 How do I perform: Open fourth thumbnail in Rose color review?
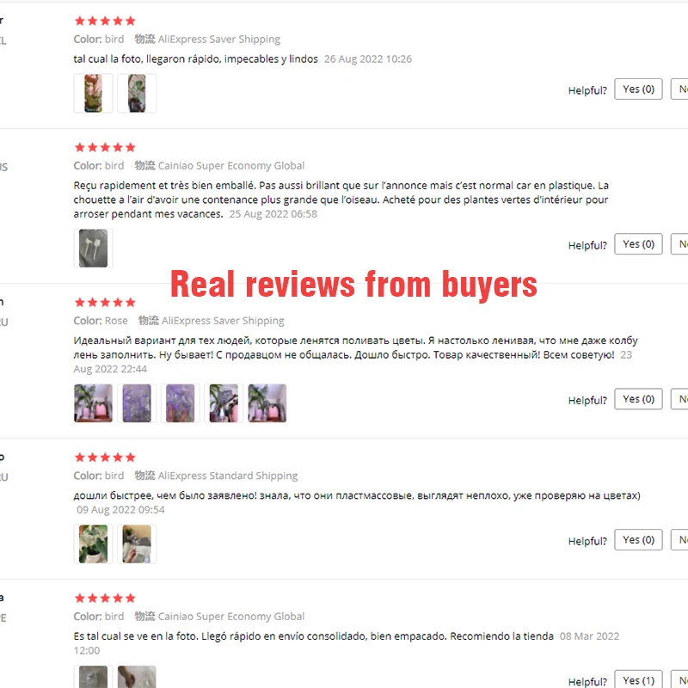[x=224, y=403]
